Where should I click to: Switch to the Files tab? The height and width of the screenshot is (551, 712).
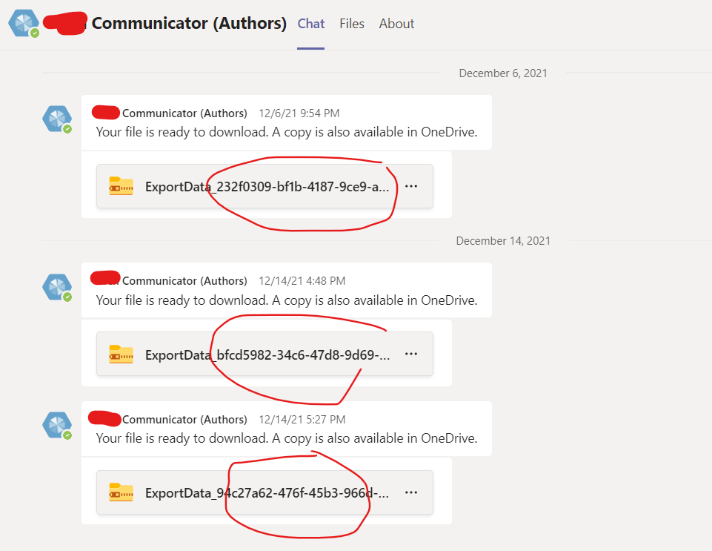(352, 24)
